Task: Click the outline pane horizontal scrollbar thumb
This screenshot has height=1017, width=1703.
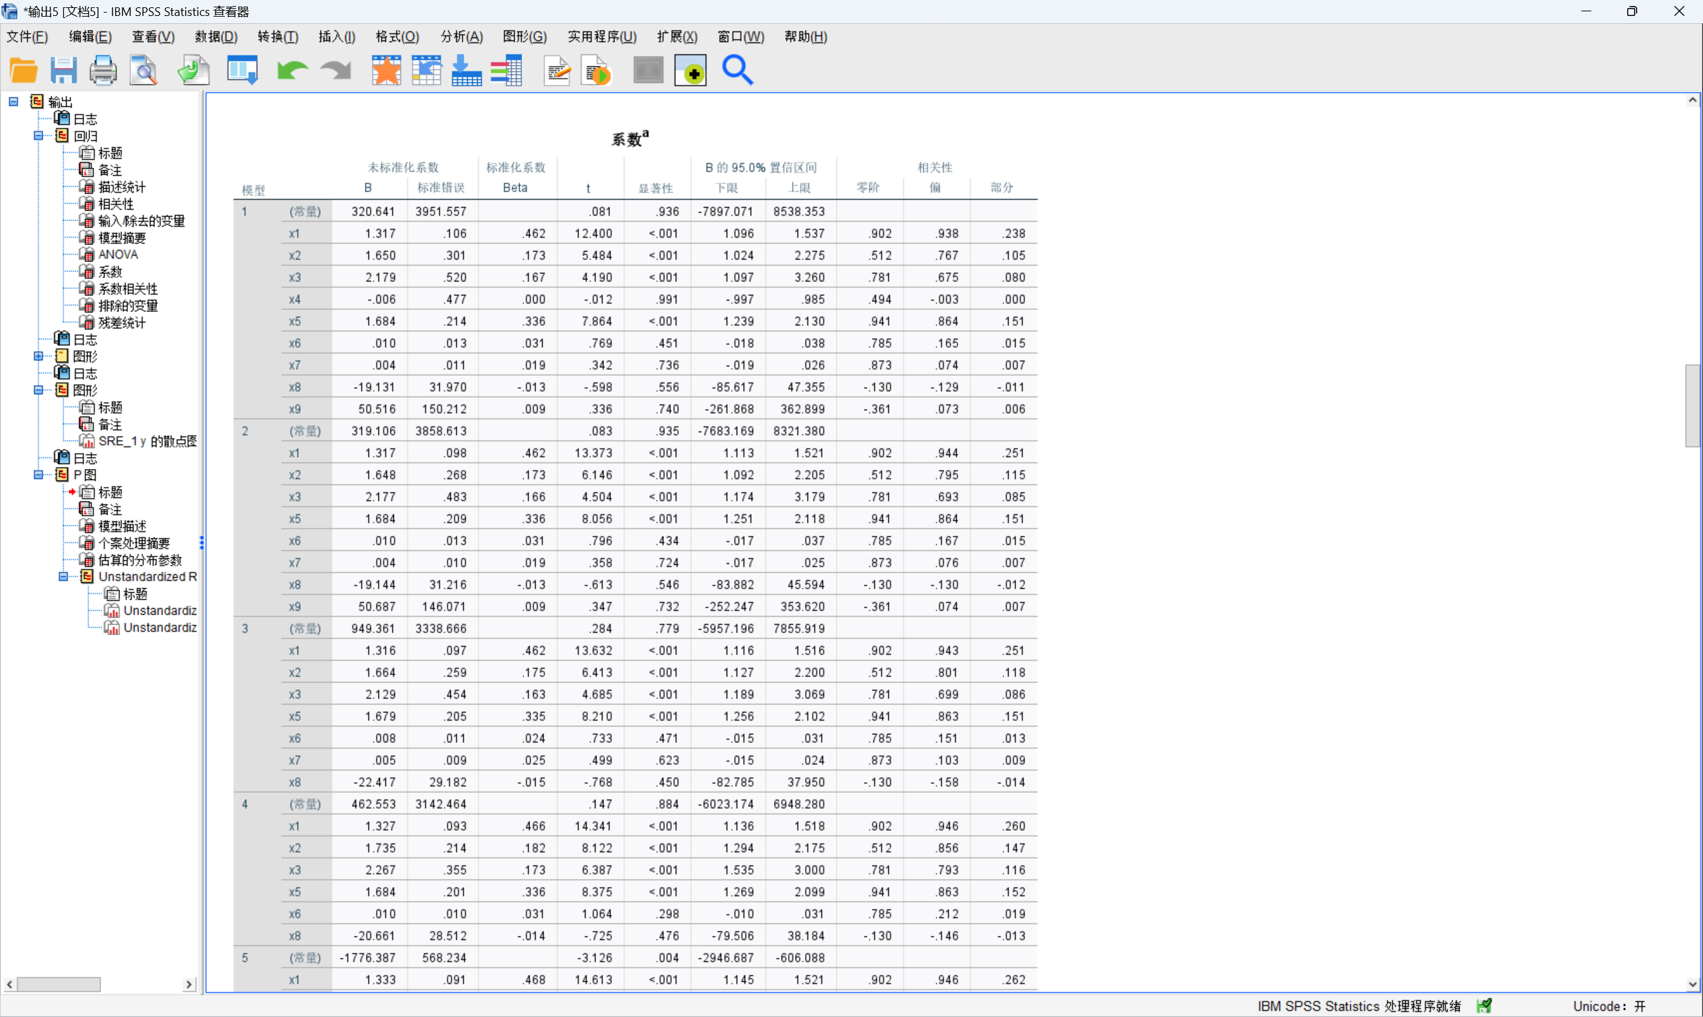Action: point(59,984)
